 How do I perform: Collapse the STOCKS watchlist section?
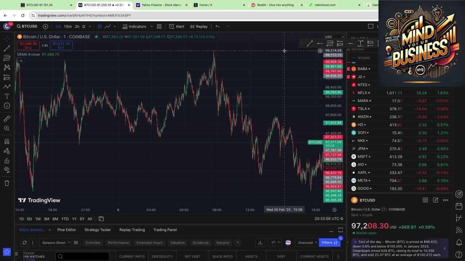(x=354, y=58)
